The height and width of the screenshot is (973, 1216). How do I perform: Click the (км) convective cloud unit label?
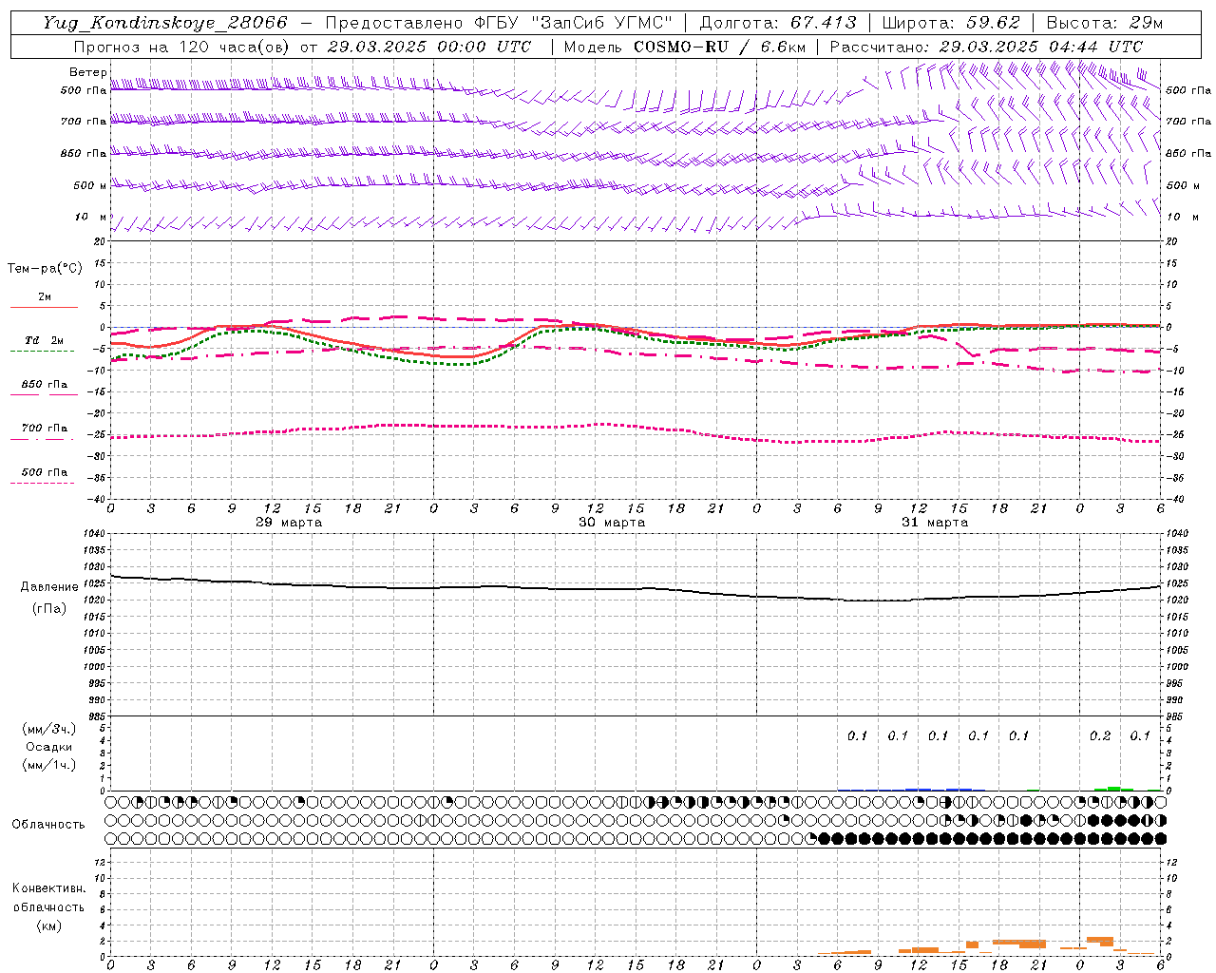(49, 925)
